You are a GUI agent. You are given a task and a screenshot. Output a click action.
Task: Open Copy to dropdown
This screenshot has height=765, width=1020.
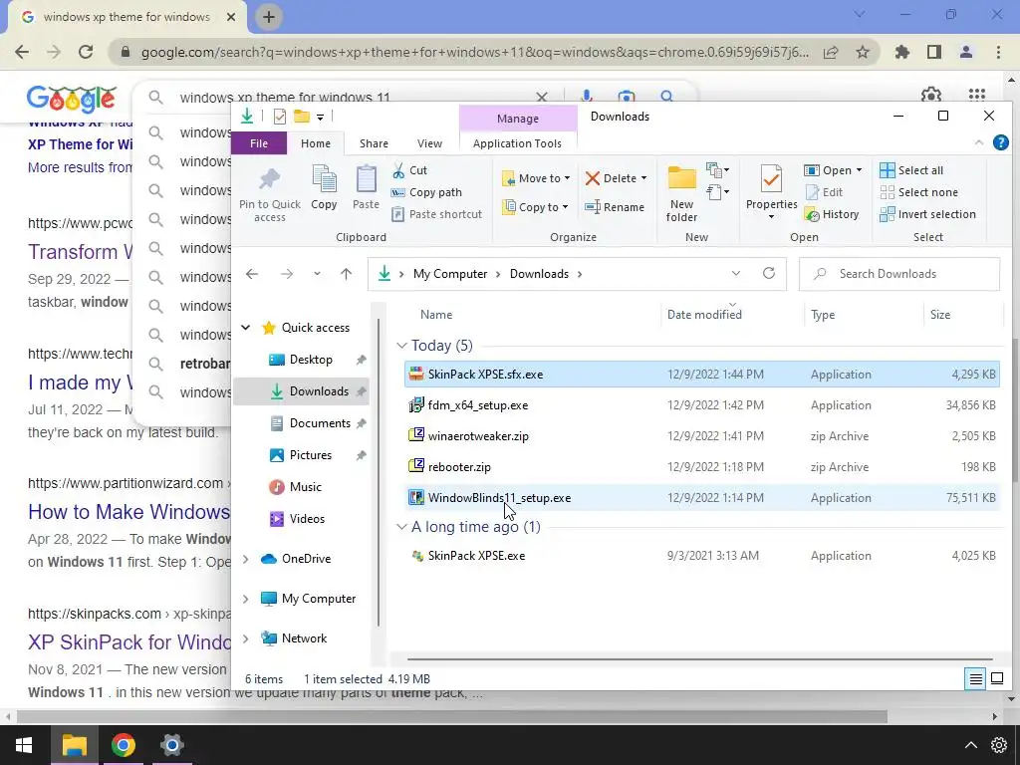(535, 207)
